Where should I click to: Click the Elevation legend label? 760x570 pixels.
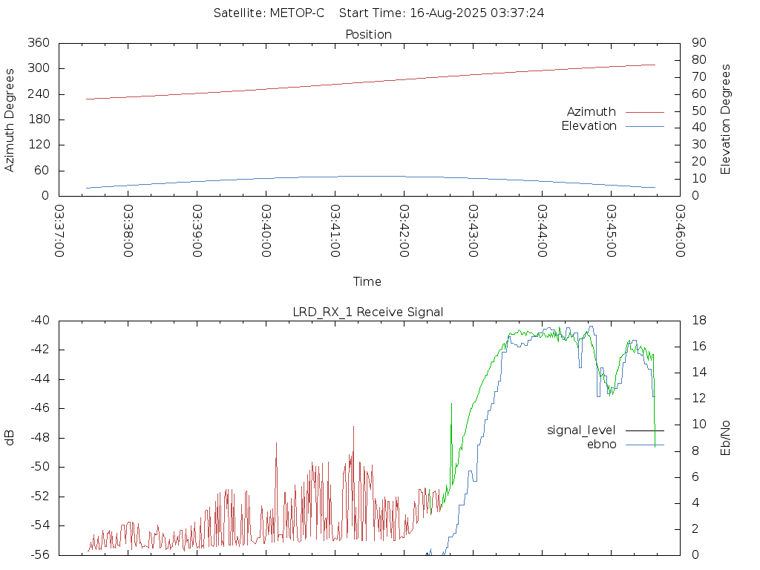[x=589, y=126]
